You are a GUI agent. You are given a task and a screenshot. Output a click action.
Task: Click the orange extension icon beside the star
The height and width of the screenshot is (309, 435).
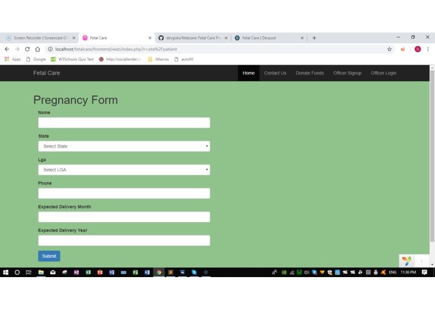click(x=403, y=49)
